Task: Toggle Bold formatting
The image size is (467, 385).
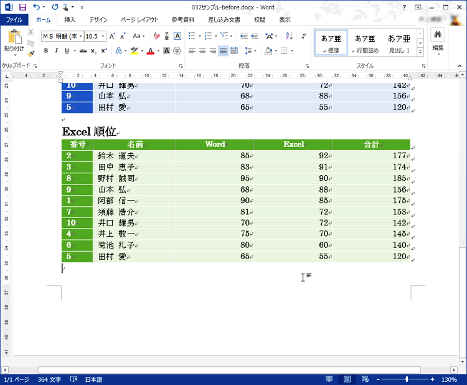Action: [46, 50]
